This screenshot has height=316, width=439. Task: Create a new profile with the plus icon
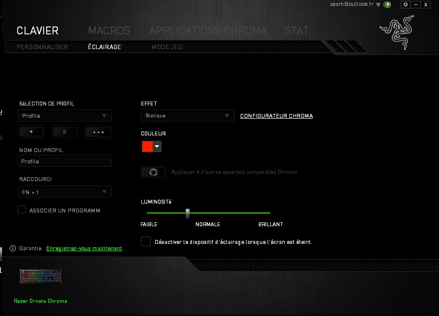pyautogui.click(x=31, y=132)
